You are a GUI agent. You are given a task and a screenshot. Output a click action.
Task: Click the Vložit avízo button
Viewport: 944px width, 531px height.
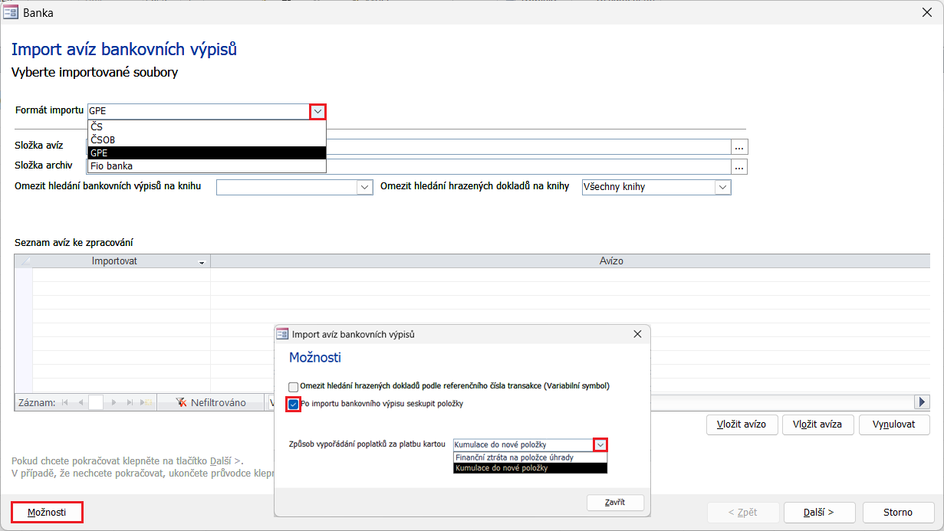[x=741, y=424]
